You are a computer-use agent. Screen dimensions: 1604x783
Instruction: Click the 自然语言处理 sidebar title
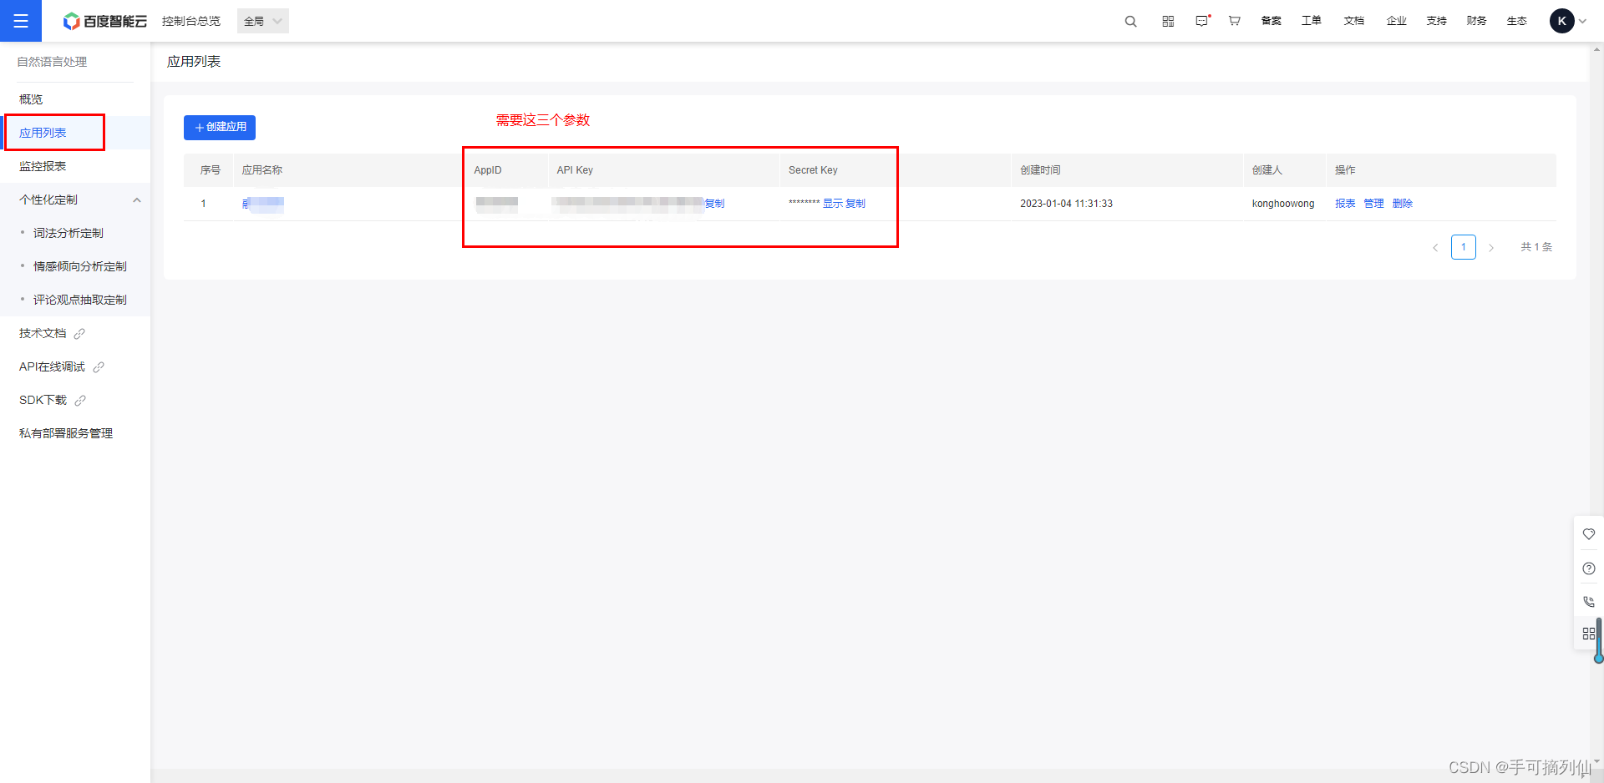pos(52,62)
